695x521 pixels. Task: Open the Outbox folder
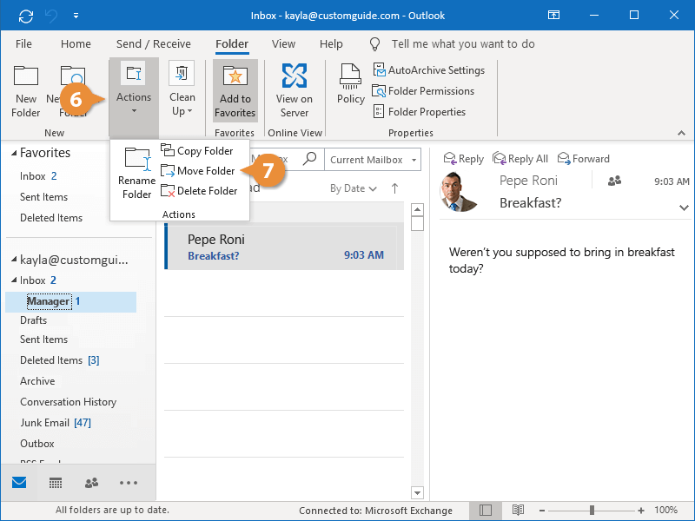tap(37, 444)
